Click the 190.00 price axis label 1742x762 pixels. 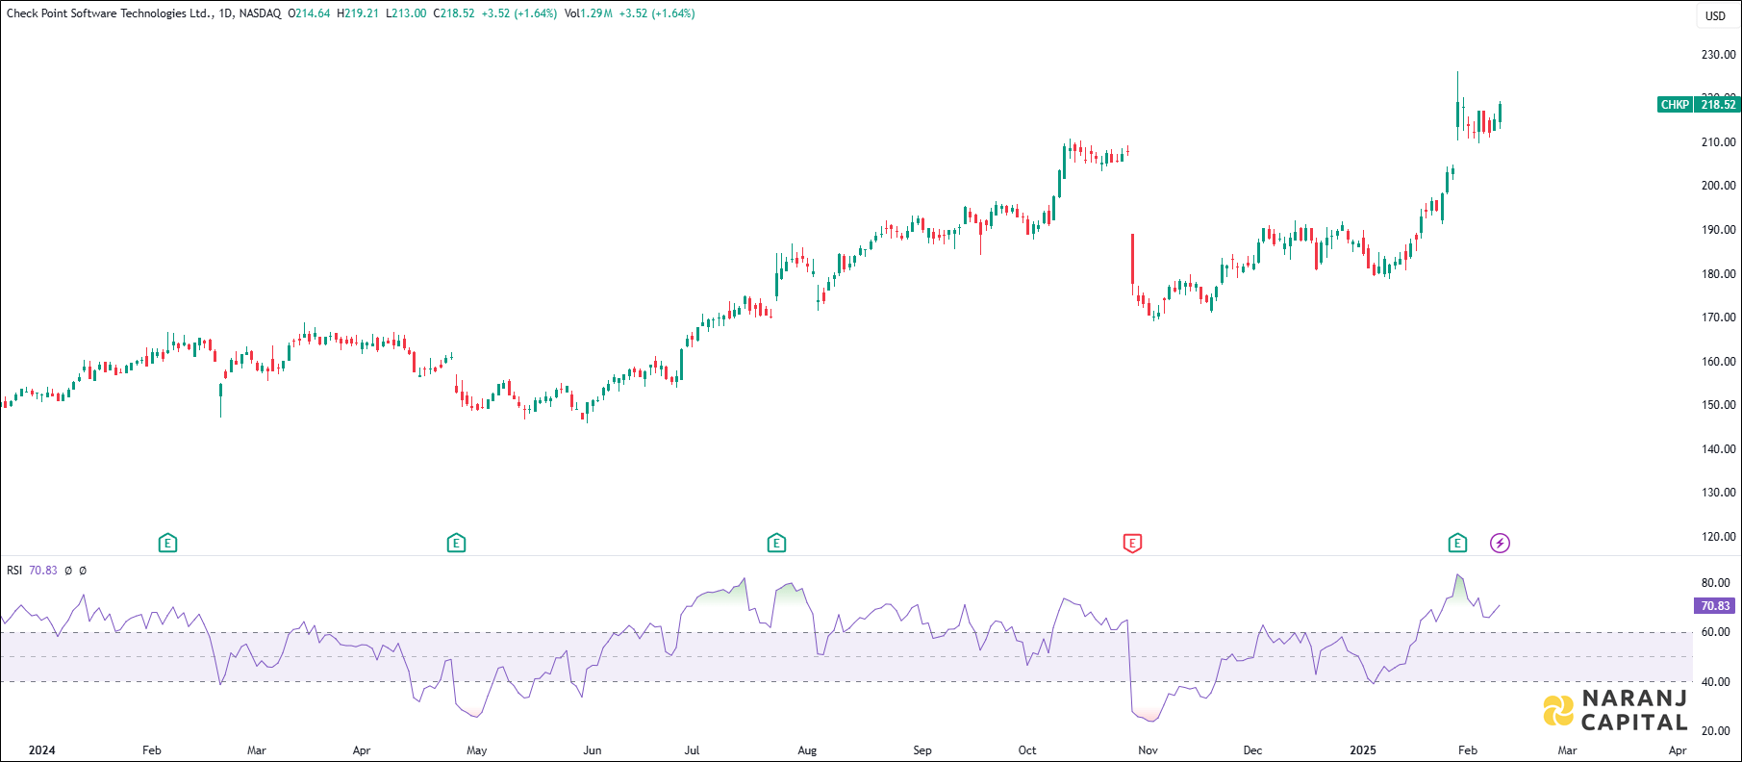(1718, 230)
